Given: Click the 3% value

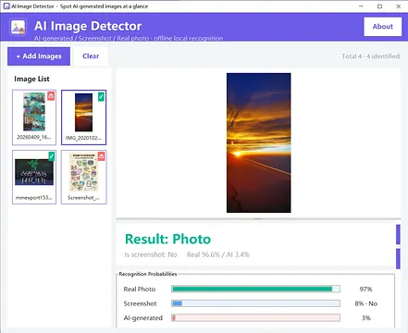Looking at the screenshot, I should 366,318.
